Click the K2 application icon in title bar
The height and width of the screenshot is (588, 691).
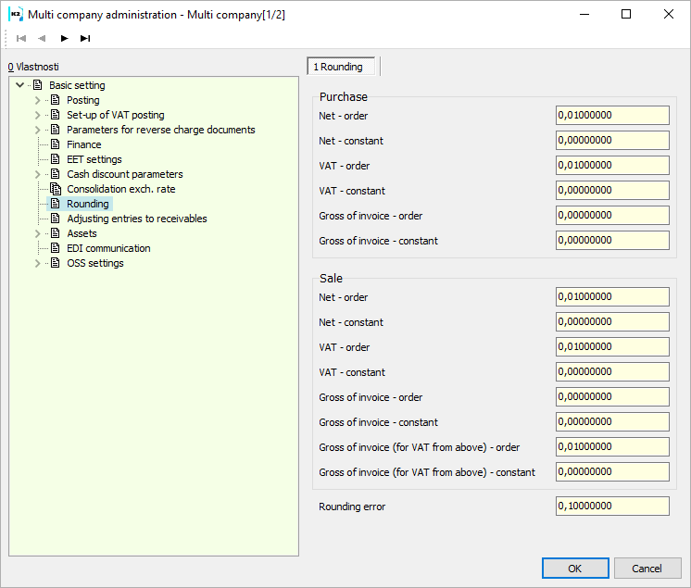[x=15, y=14]
